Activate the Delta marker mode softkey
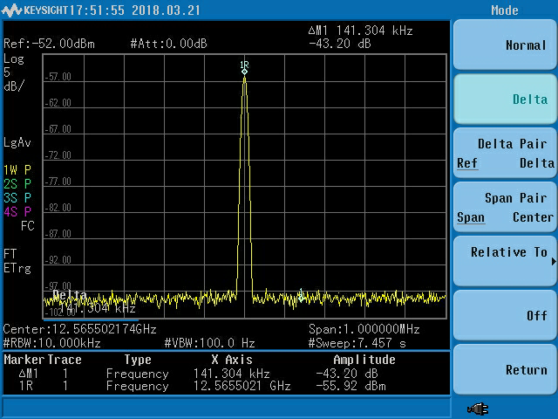Screen dimensions: 558x419 [505, 99]
